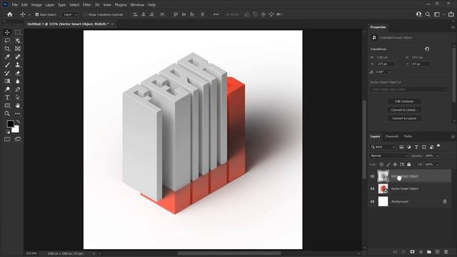Select the Eyedropper tool

7,57
